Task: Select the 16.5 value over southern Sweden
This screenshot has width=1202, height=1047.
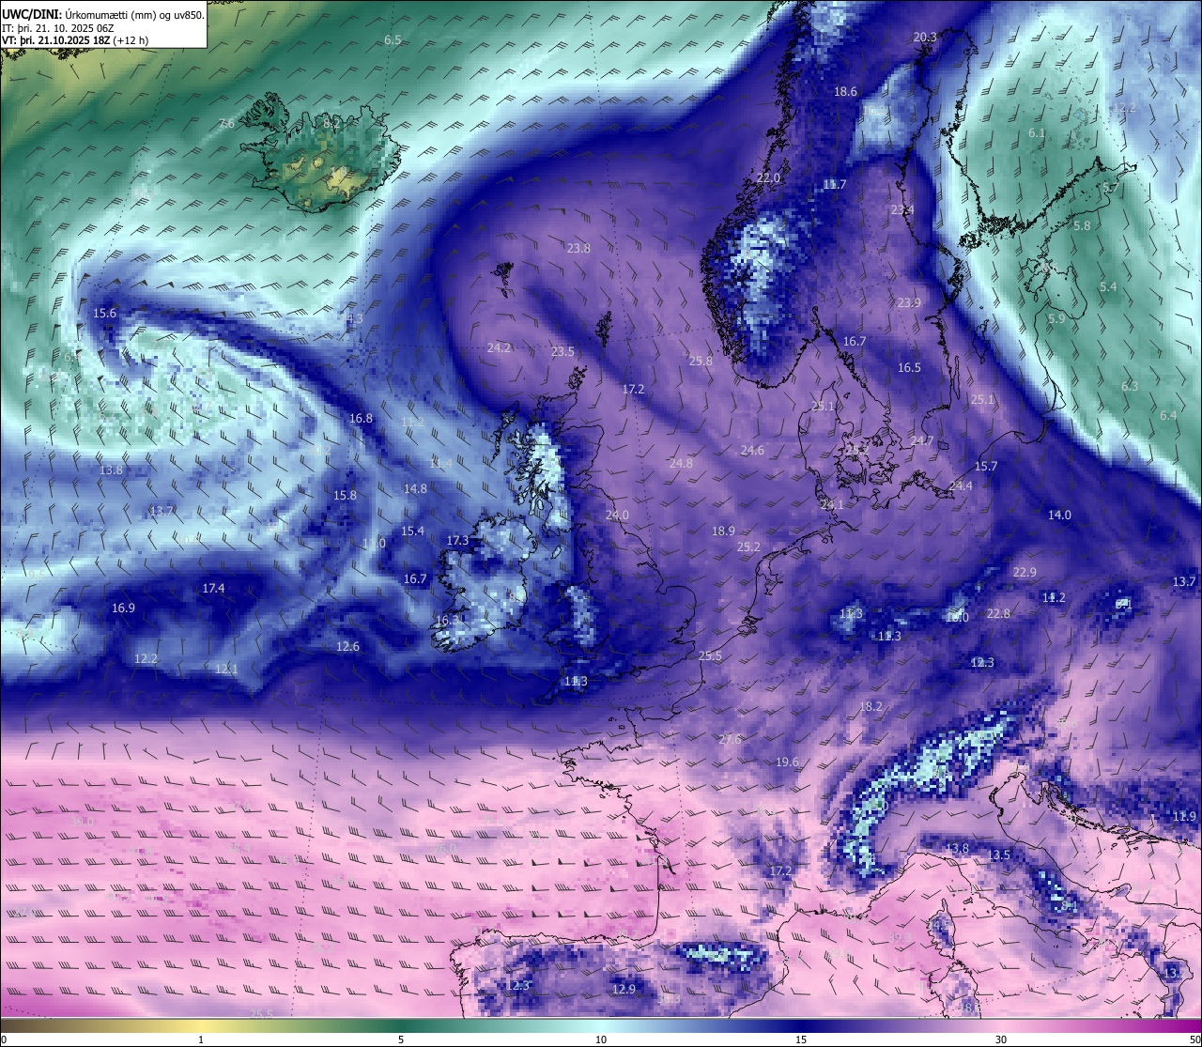Action: 909,368
